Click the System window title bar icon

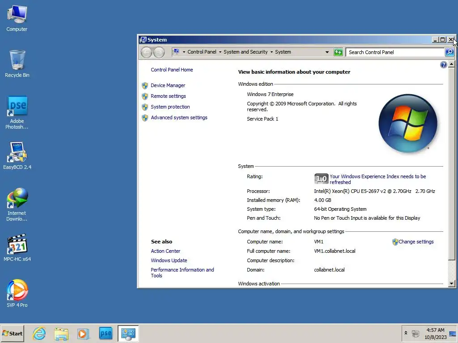(x=143, y=40)
